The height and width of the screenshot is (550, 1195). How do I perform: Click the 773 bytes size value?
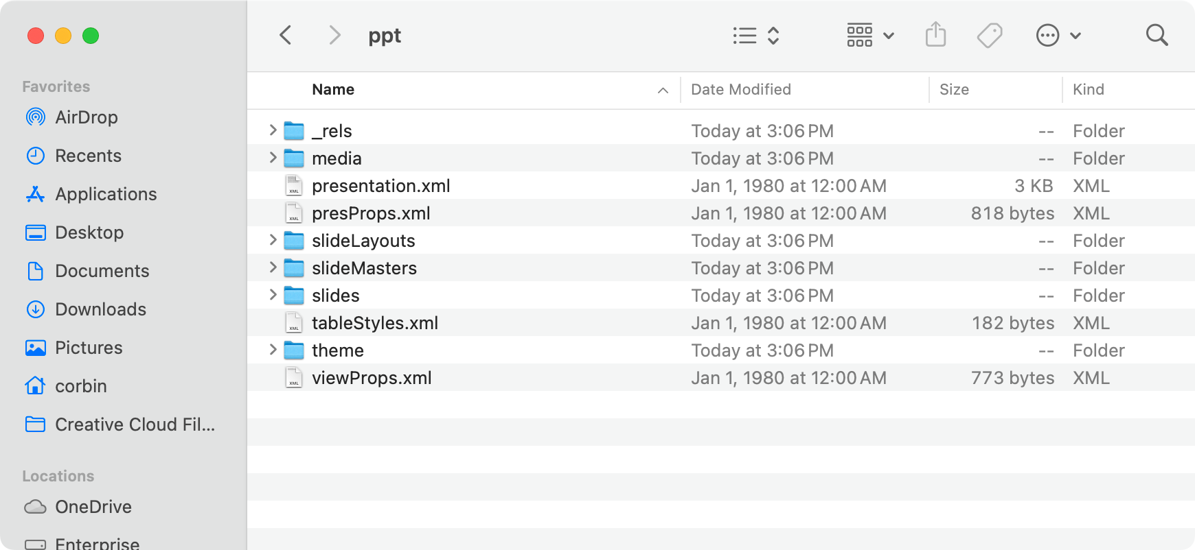[x=1012, y=378]
